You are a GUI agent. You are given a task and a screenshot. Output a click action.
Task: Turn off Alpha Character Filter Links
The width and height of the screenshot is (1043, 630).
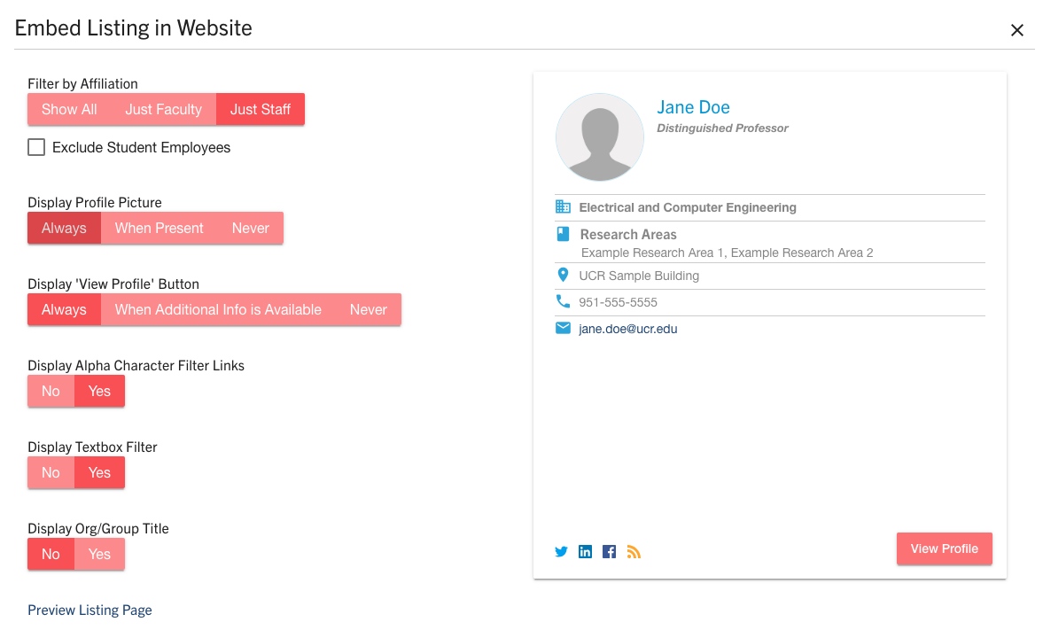click(51, 392)
